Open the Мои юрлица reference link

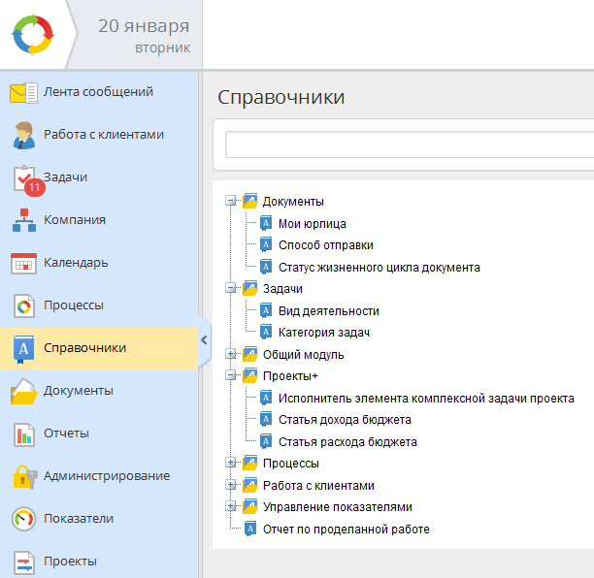(x=313, y=224)
